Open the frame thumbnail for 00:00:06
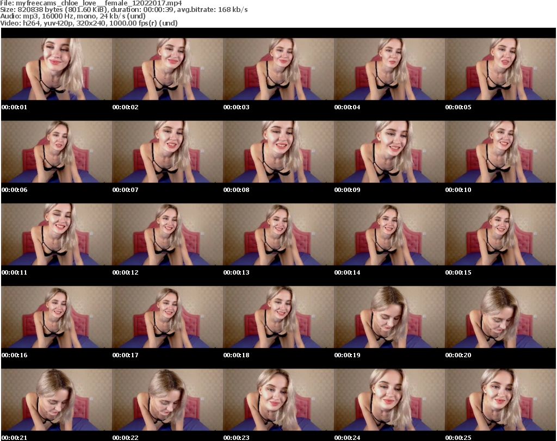 pyautogui.click(x=57, y=152)
